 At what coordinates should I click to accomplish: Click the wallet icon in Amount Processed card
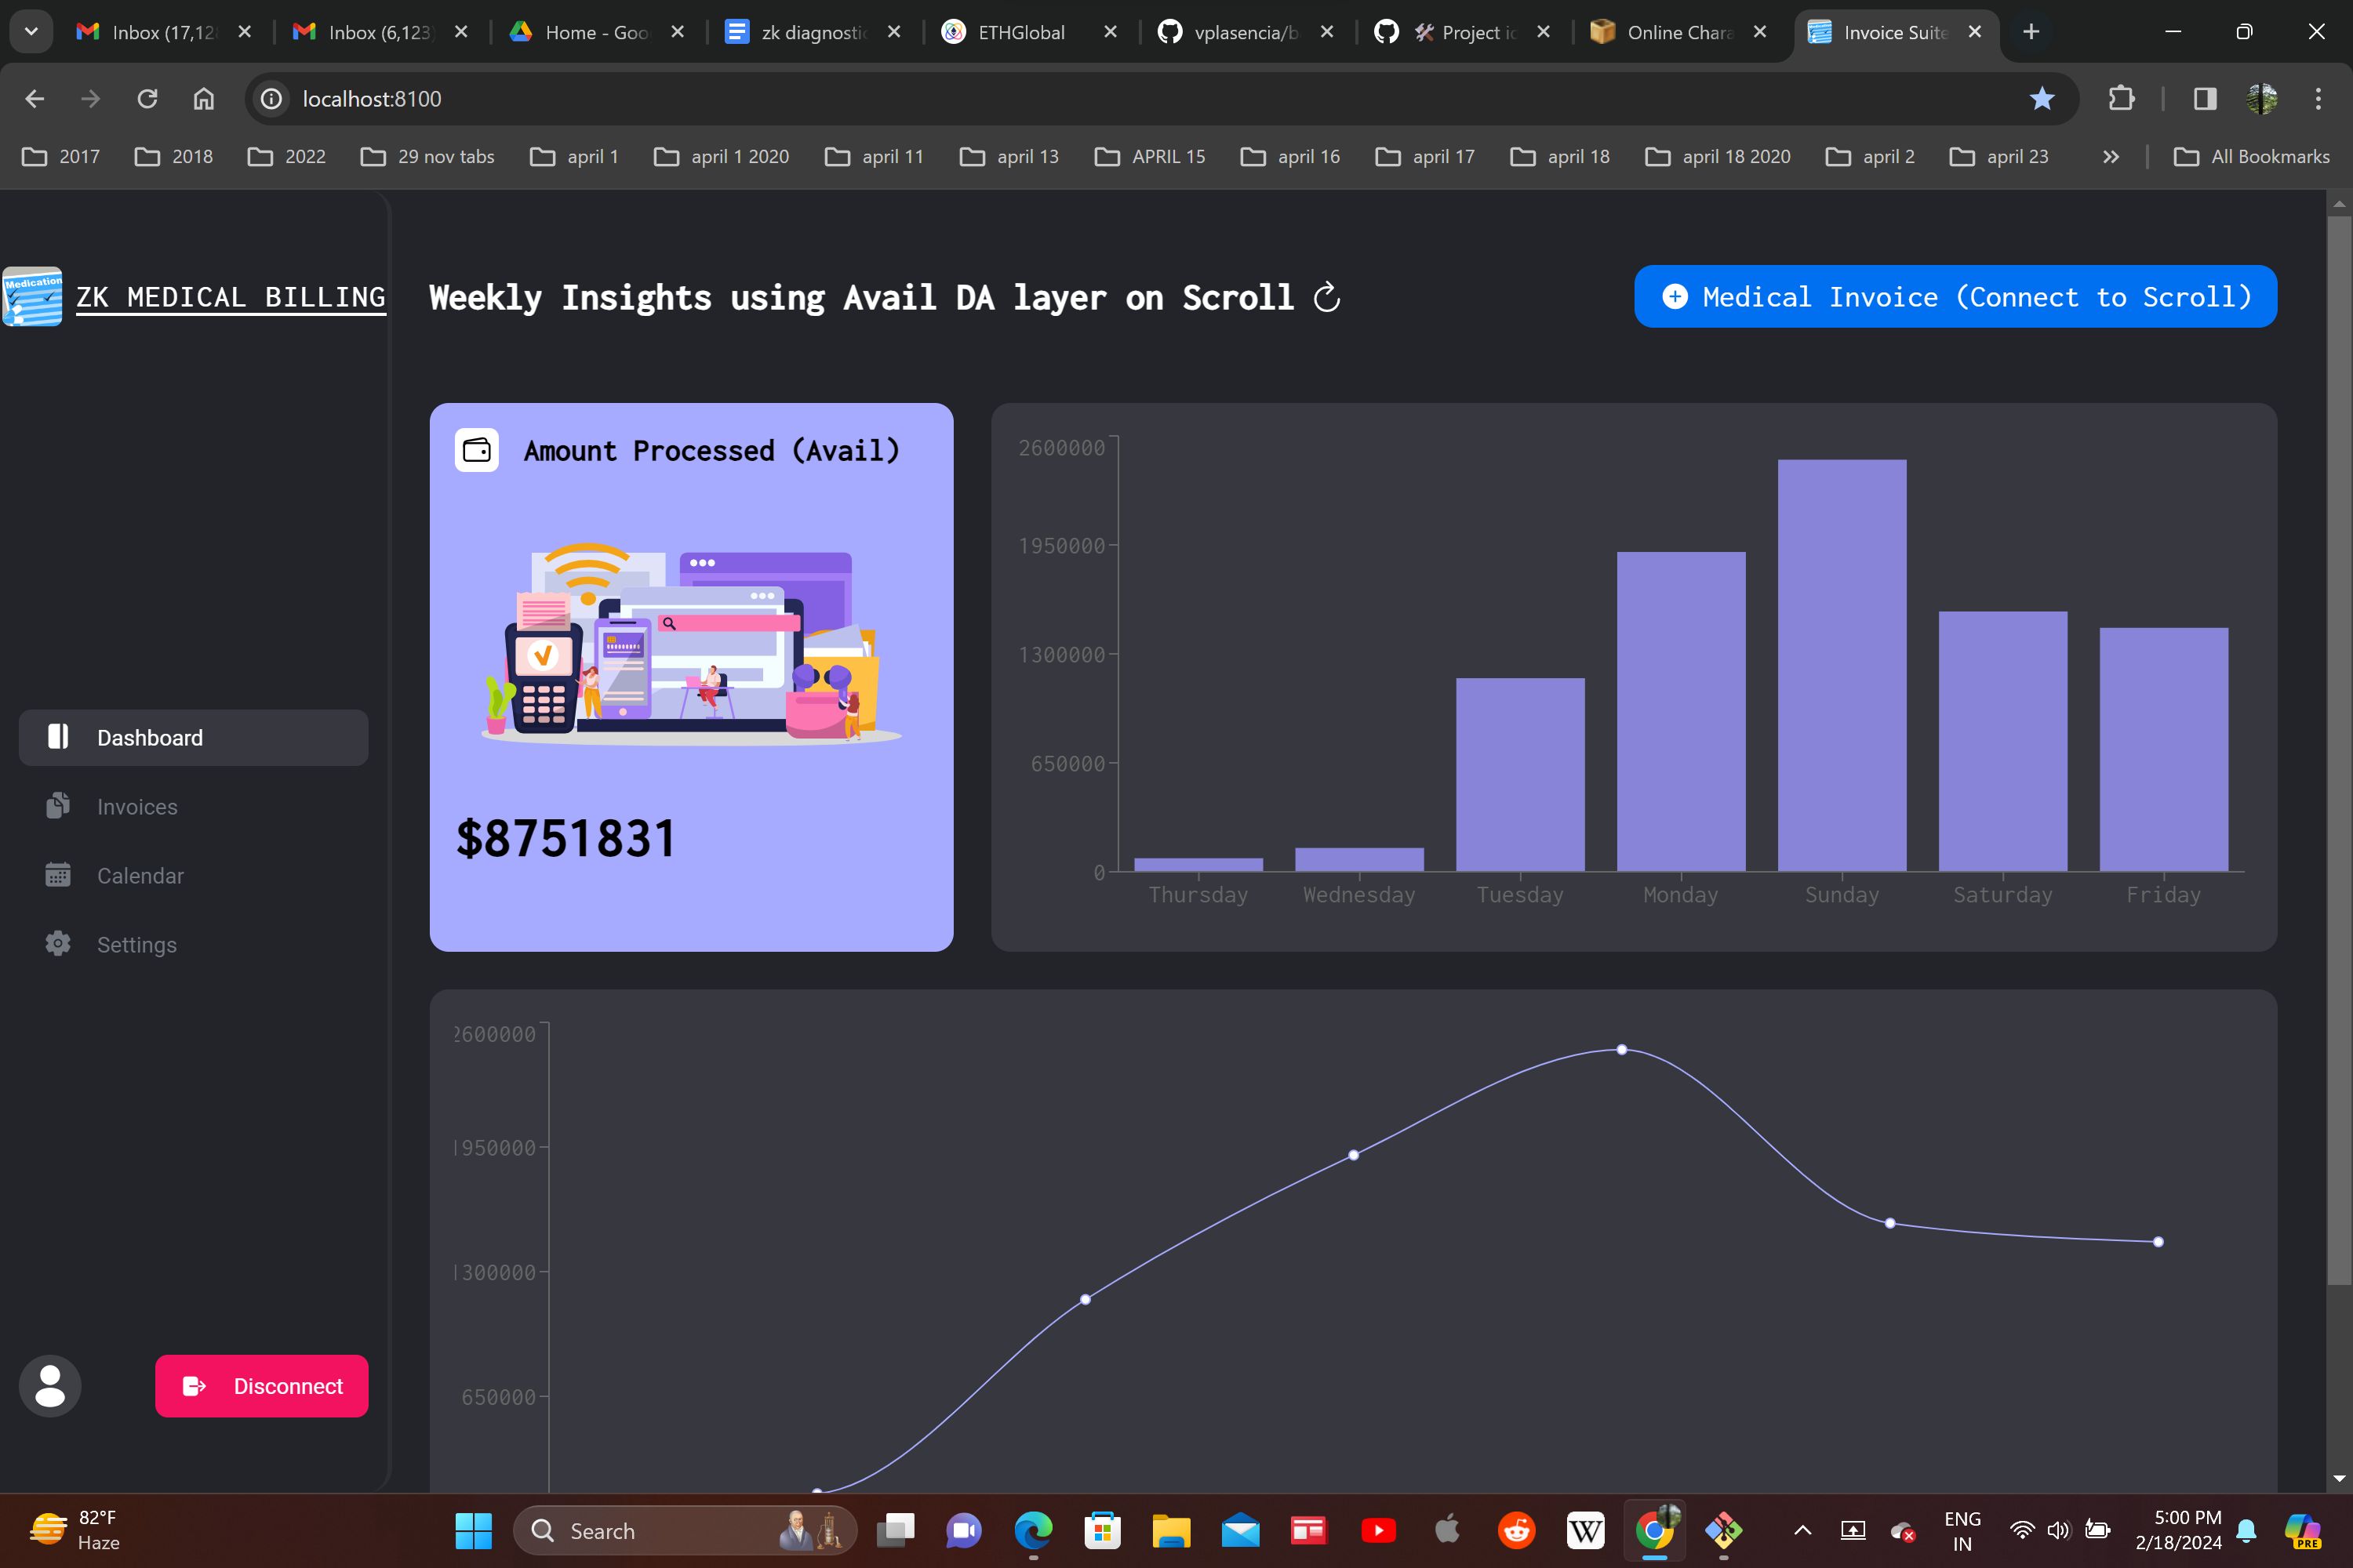pos(477,450)
